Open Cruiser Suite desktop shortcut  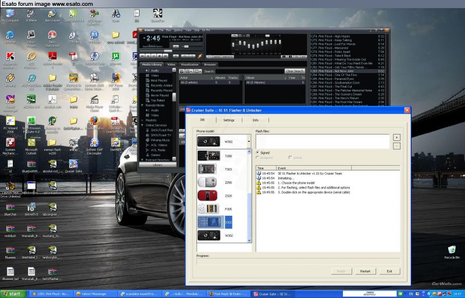pos(73,166)
